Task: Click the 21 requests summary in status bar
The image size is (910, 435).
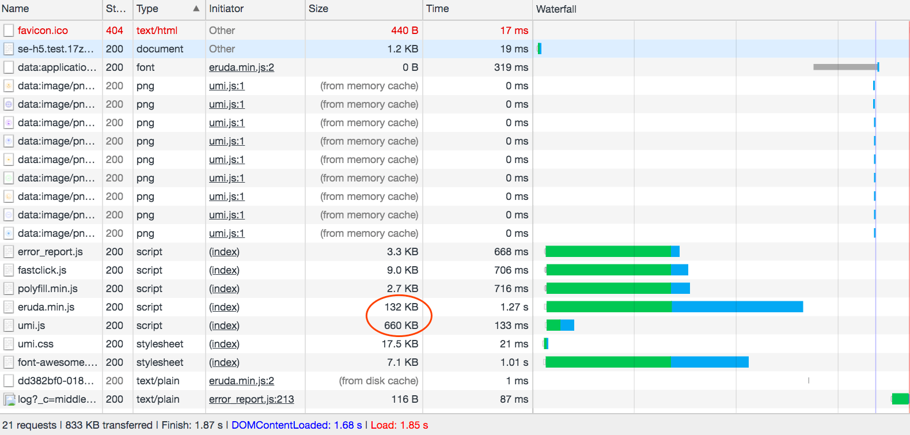Action: (x=29, y=425)
